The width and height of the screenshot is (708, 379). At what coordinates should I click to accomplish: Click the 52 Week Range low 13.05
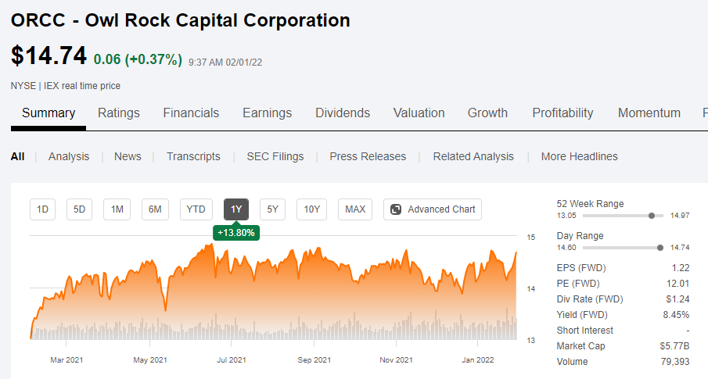[x=566, y=216]
